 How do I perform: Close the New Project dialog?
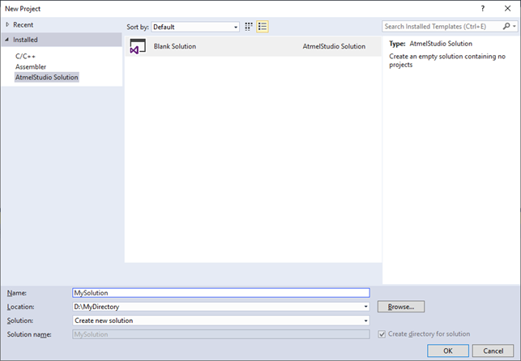(x=507, y=9)
